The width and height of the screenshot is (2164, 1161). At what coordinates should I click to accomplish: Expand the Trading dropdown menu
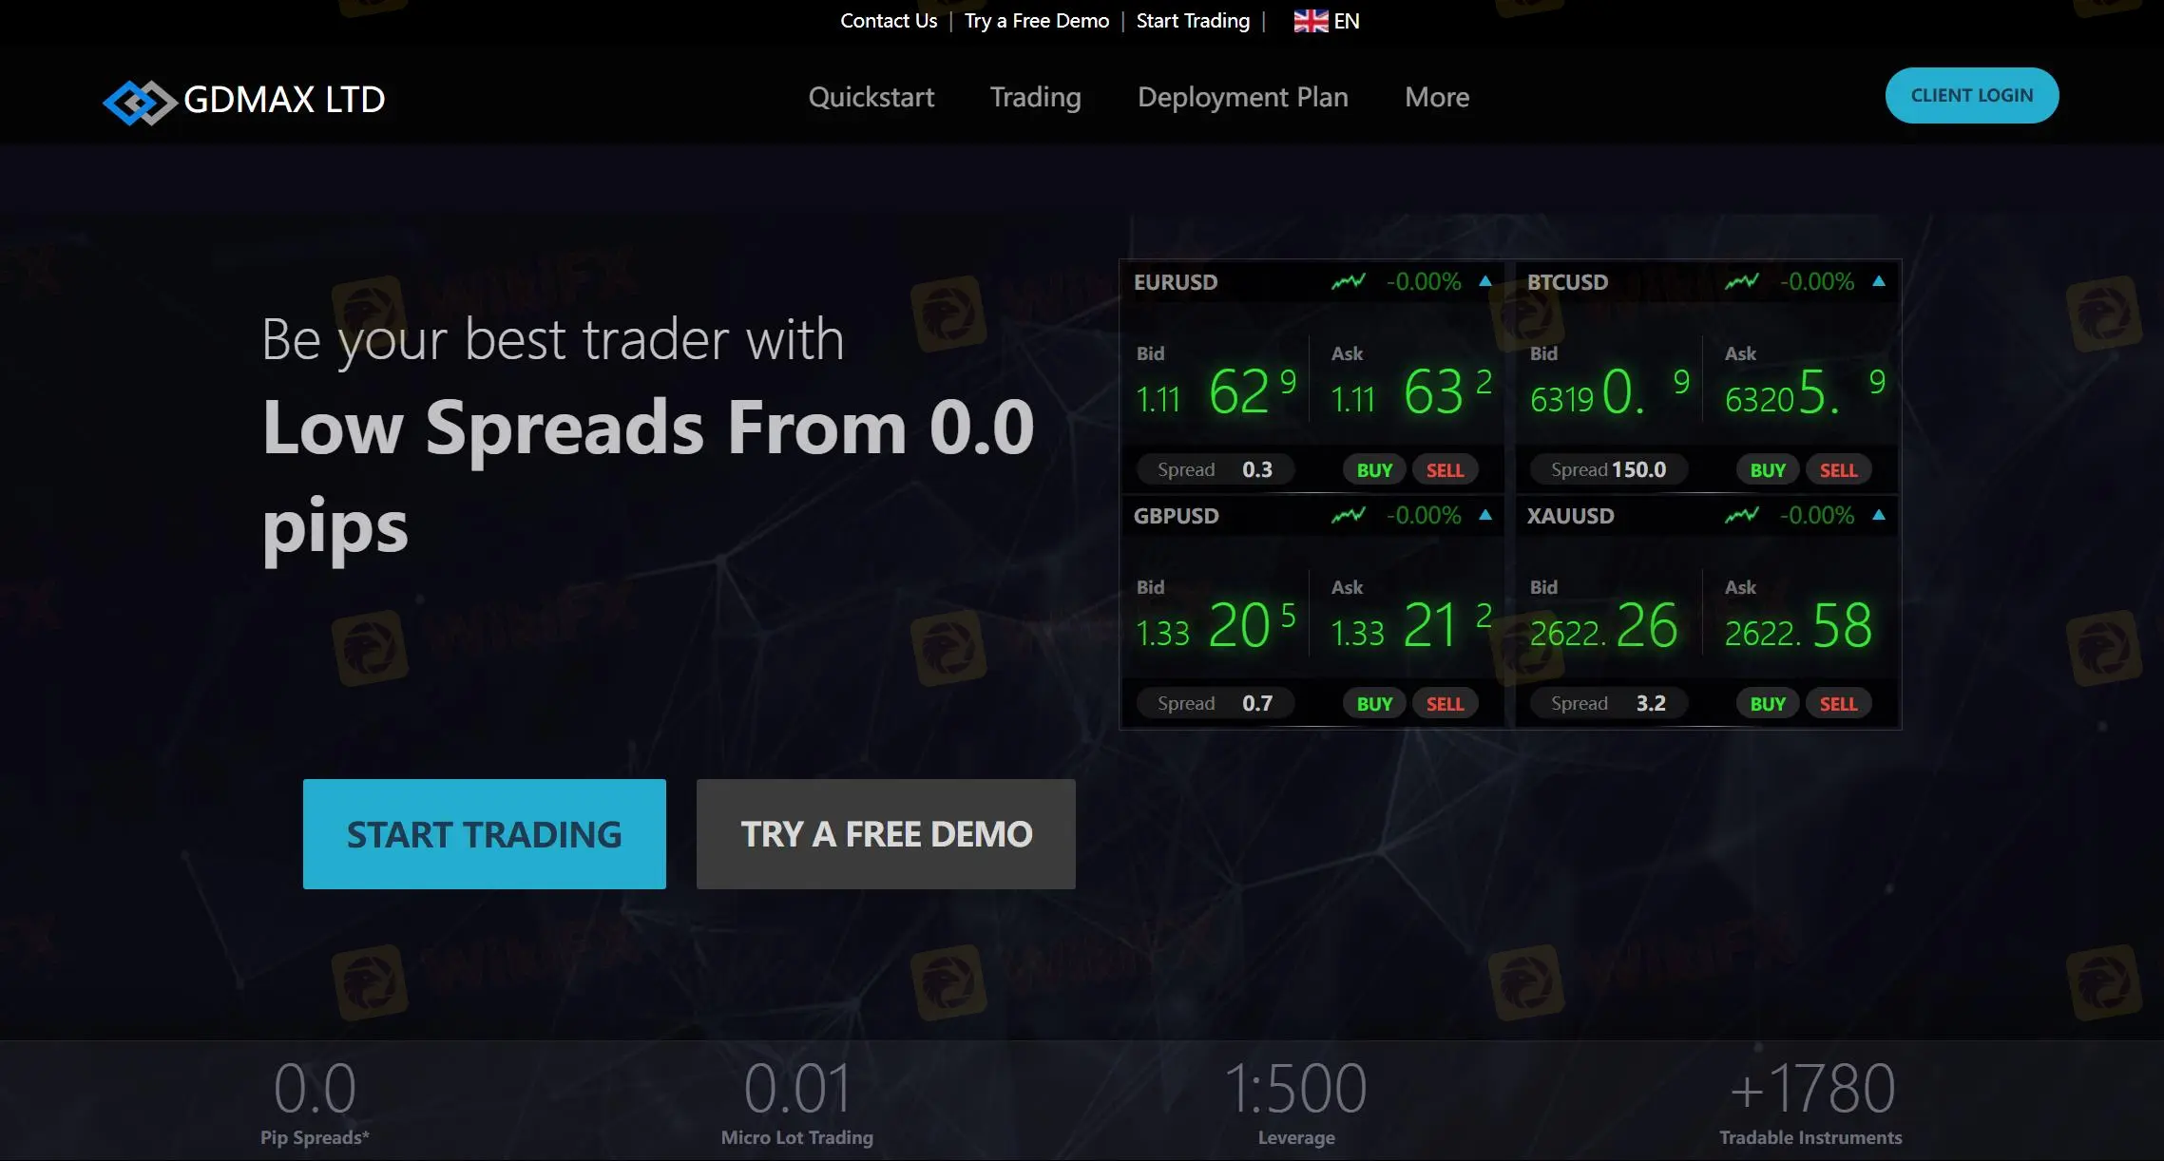pyautogui.click(x=1035, y=96)
